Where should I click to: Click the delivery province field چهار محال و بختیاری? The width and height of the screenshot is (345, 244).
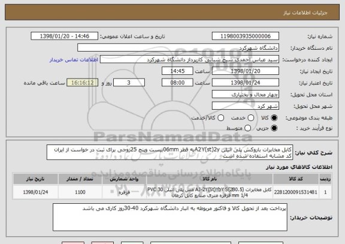(246, 94)
